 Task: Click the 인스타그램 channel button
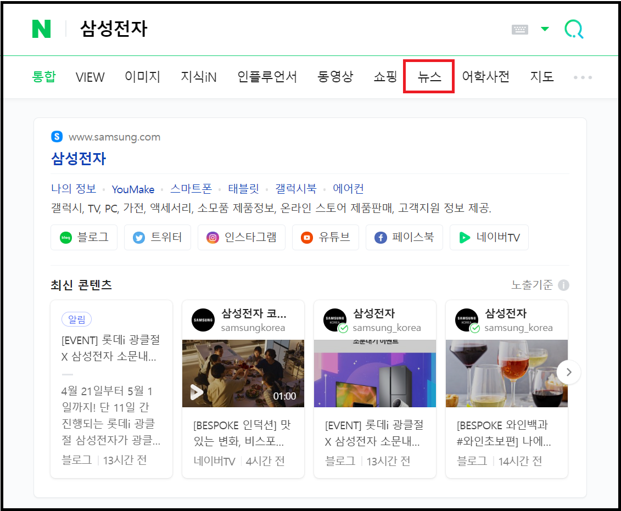(242, 238)
